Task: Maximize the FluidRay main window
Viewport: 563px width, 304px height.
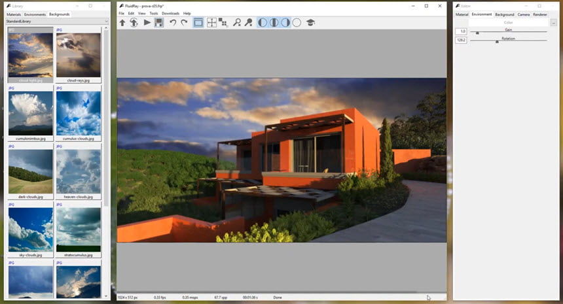Action: click(426, 6)
